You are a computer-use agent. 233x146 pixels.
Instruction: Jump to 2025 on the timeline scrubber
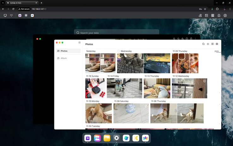[216, 51]
